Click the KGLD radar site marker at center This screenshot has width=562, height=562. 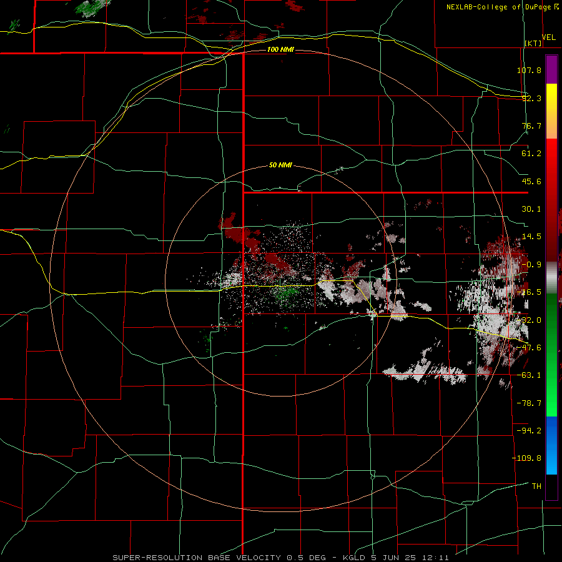pyautogui.click(x=280, y=283)
